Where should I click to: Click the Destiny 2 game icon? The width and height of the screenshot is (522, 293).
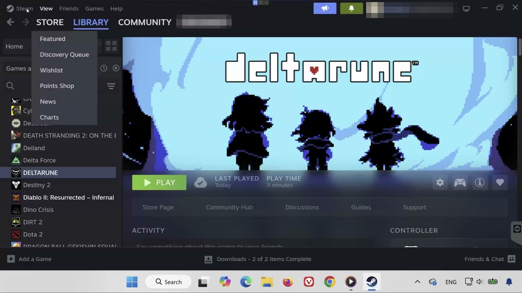(x=16, y=185)
